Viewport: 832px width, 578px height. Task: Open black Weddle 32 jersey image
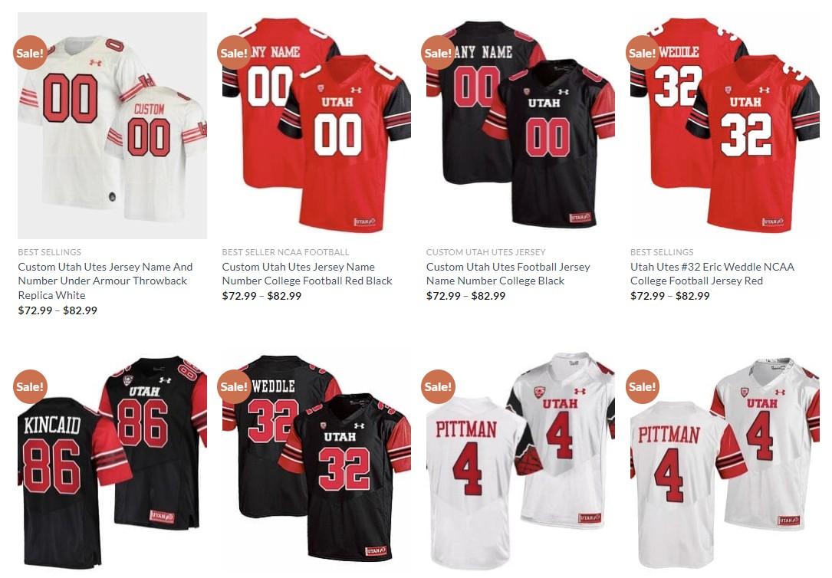coord(316,460)
